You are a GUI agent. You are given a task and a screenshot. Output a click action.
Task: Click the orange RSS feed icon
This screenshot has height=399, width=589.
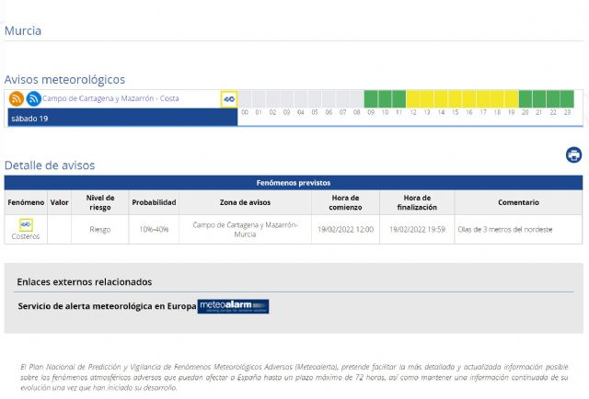(17, 98)
